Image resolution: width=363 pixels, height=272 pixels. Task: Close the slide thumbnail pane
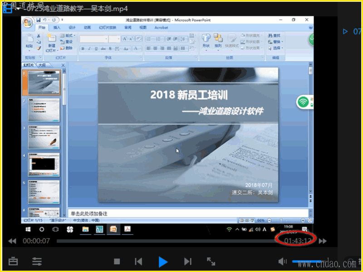pos(63,65)
